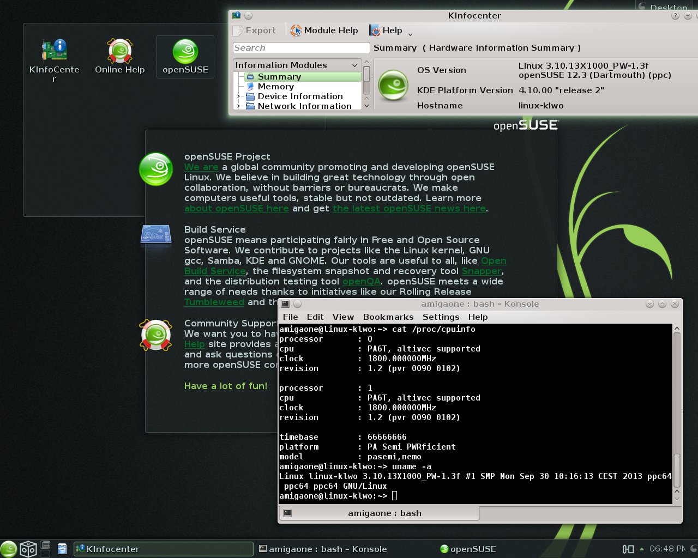Click the 'Have a lot of fun!' text
The image size is (698, 558).
(226, 386)
